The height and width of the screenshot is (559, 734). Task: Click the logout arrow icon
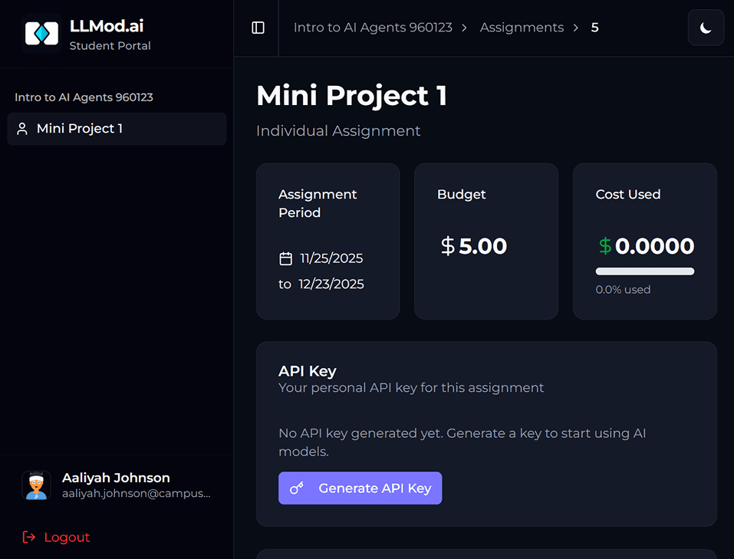[28, 538]
